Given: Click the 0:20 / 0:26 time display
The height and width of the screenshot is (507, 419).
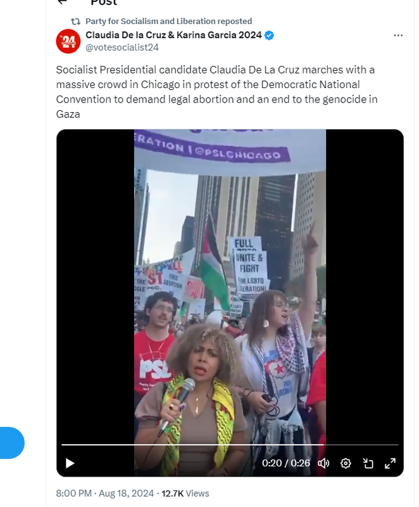Looking at the screenshot, I should click(x=285, y=463).
